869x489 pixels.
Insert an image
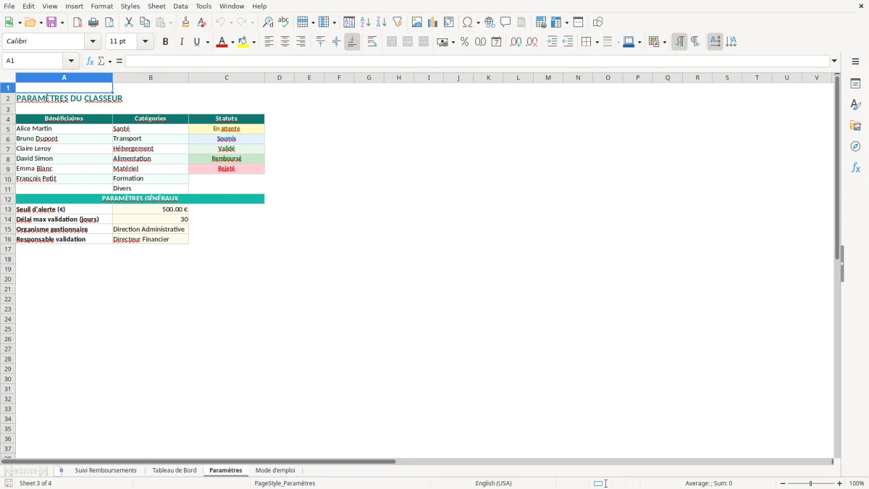point(417,22)
